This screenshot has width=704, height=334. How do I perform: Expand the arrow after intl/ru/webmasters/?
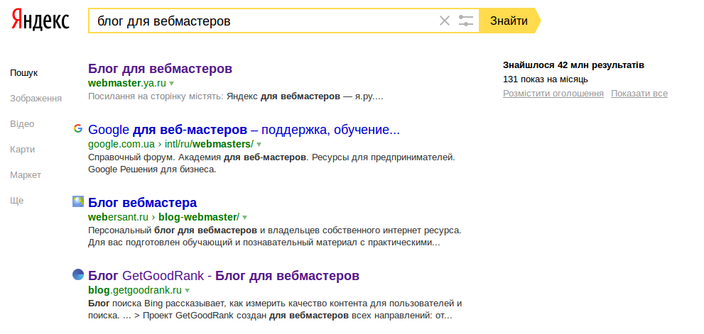tap(259, 145)
